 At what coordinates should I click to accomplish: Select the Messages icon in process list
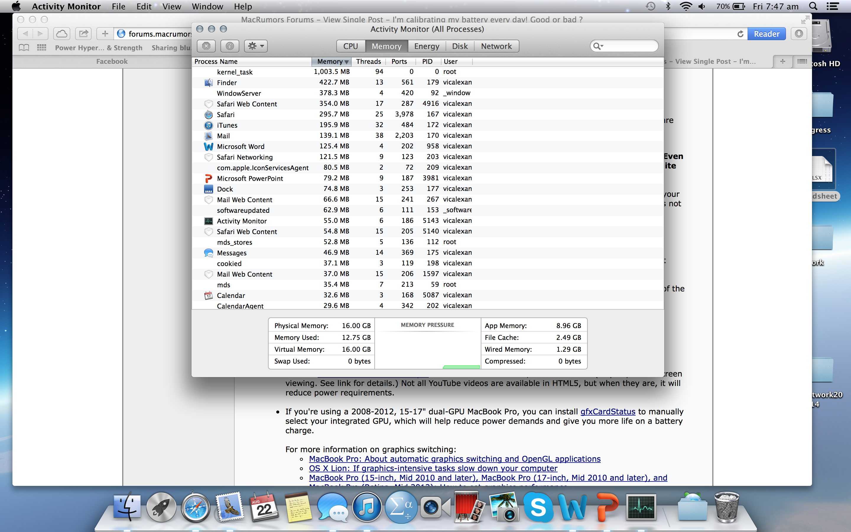point(209,253)
